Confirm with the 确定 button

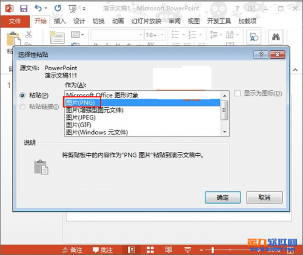[x=223, y=197]
